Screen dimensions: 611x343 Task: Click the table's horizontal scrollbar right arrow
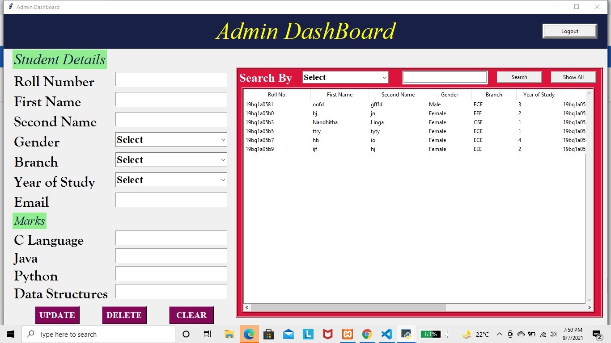tap(589, 307)
